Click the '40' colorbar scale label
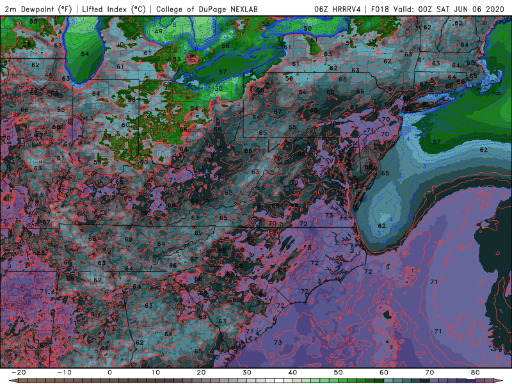The image size is (512, 384). click(x=292, y=372)
